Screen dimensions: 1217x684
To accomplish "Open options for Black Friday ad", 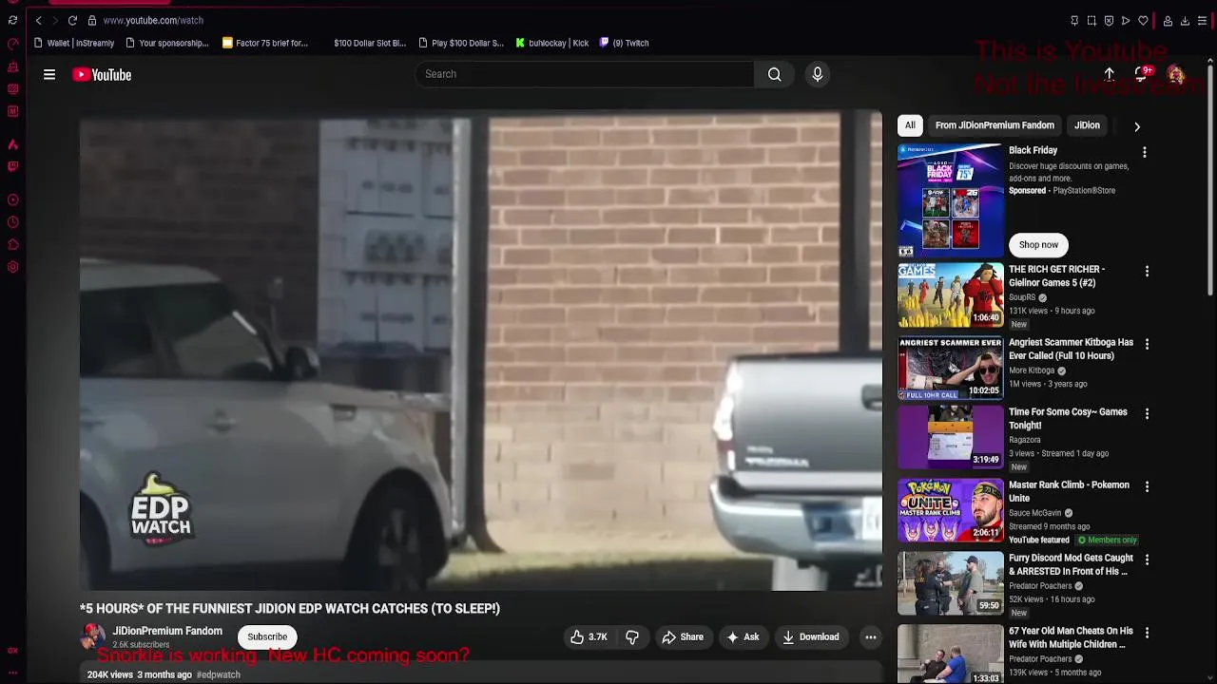I will click(x=1145, y=152).
